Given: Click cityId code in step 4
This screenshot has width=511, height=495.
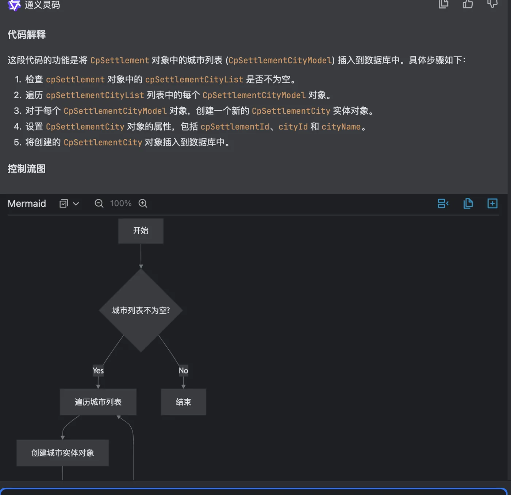Looking at the screenshot, I should (x=293, y=127).
